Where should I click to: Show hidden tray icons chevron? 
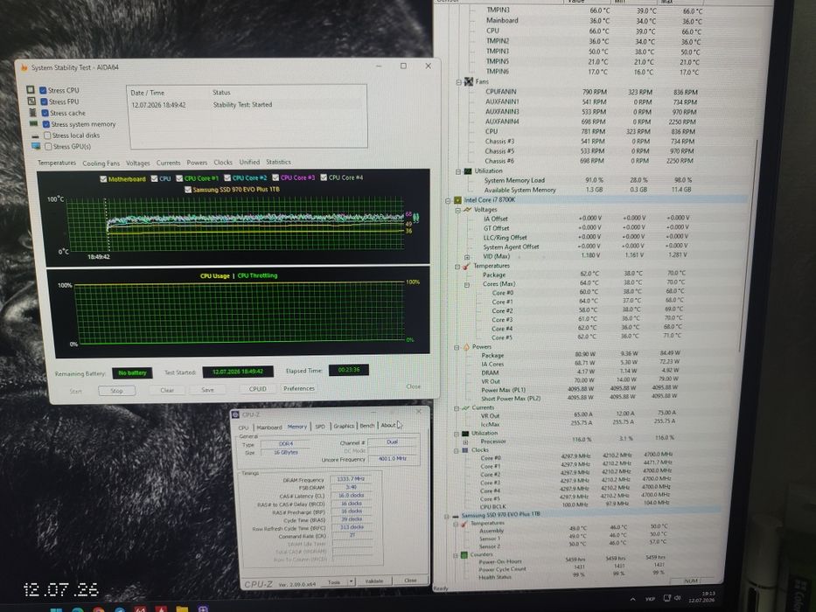click(x=632, y=600)
